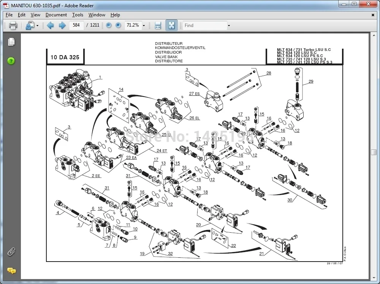Screen dimensions: 380x284
Task: Open dropdown arrow beside collaborate icon
Action: point(37,25)
